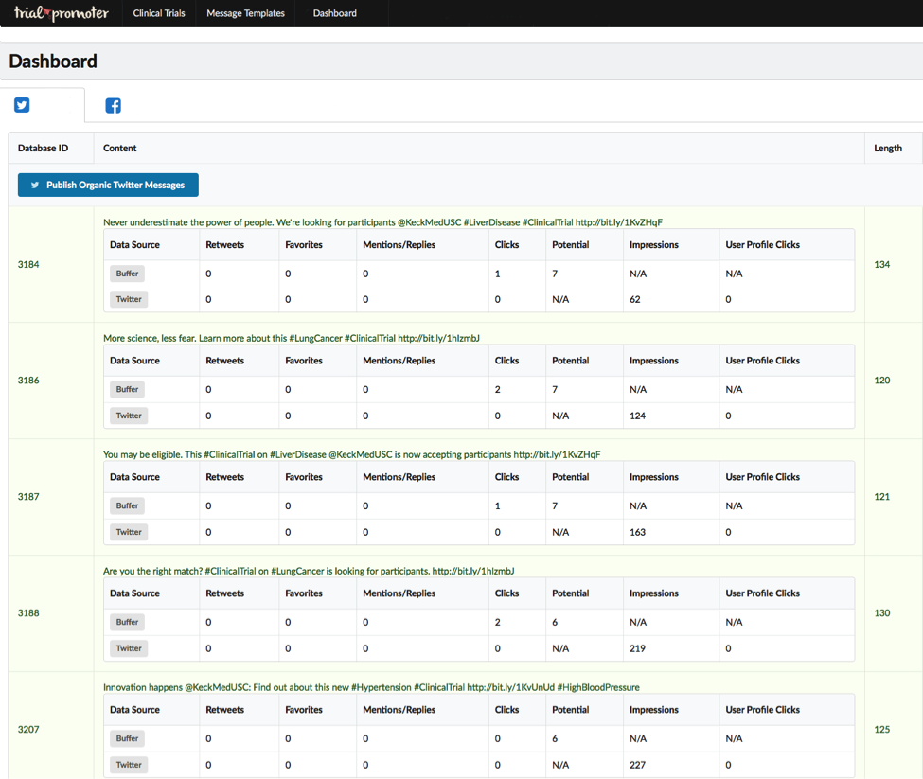
Task: Click the Database ID column header
Action: point(44,148)
